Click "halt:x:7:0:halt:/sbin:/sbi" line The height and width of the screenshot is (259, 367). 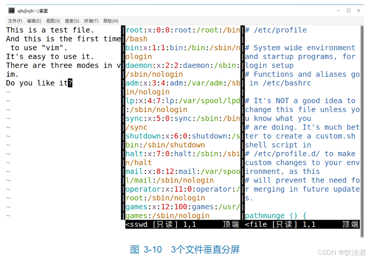click(x=183, y=154)
